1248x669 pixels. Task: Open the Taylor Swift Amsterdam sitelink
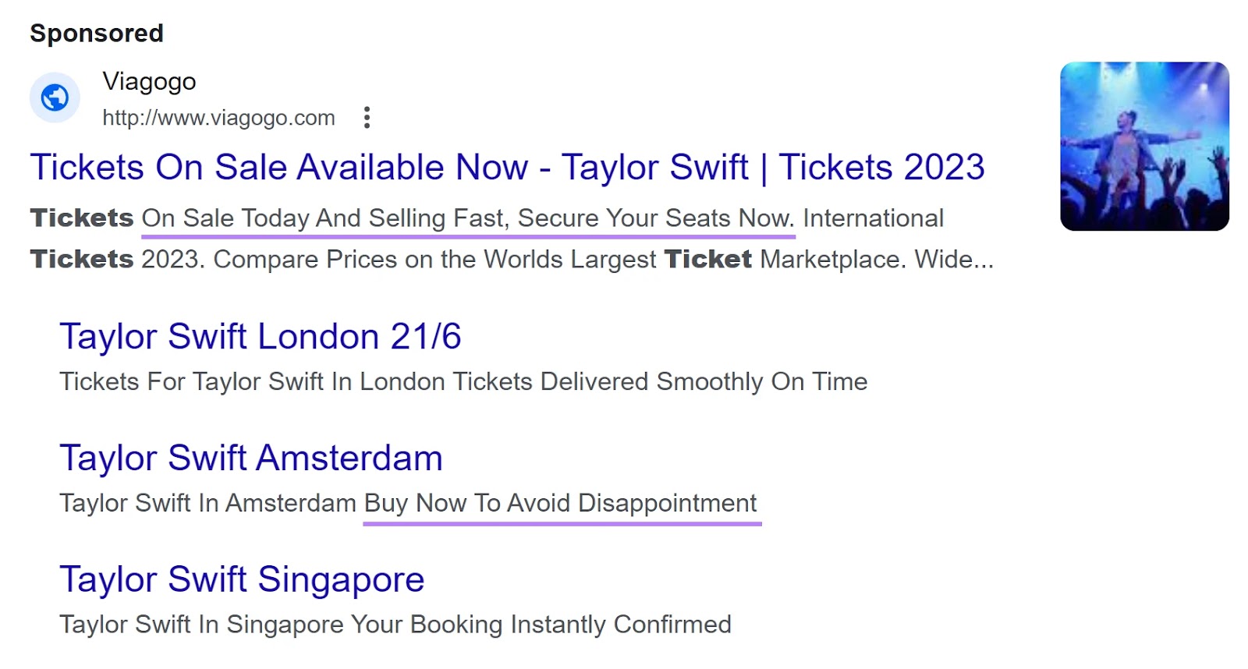(251, 458)
